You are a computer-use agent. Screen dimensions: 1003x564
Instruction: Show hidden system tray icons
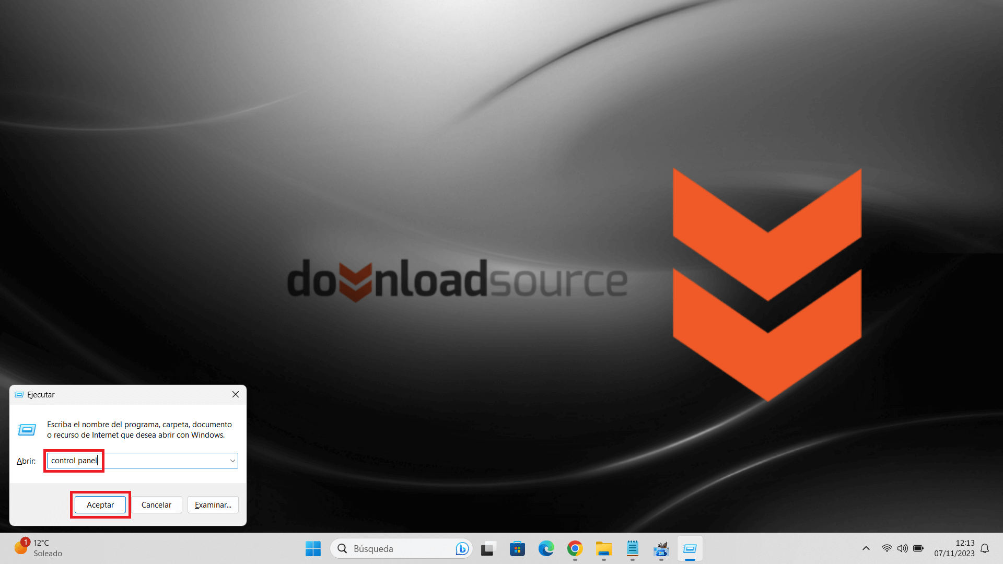coord(866,548)
